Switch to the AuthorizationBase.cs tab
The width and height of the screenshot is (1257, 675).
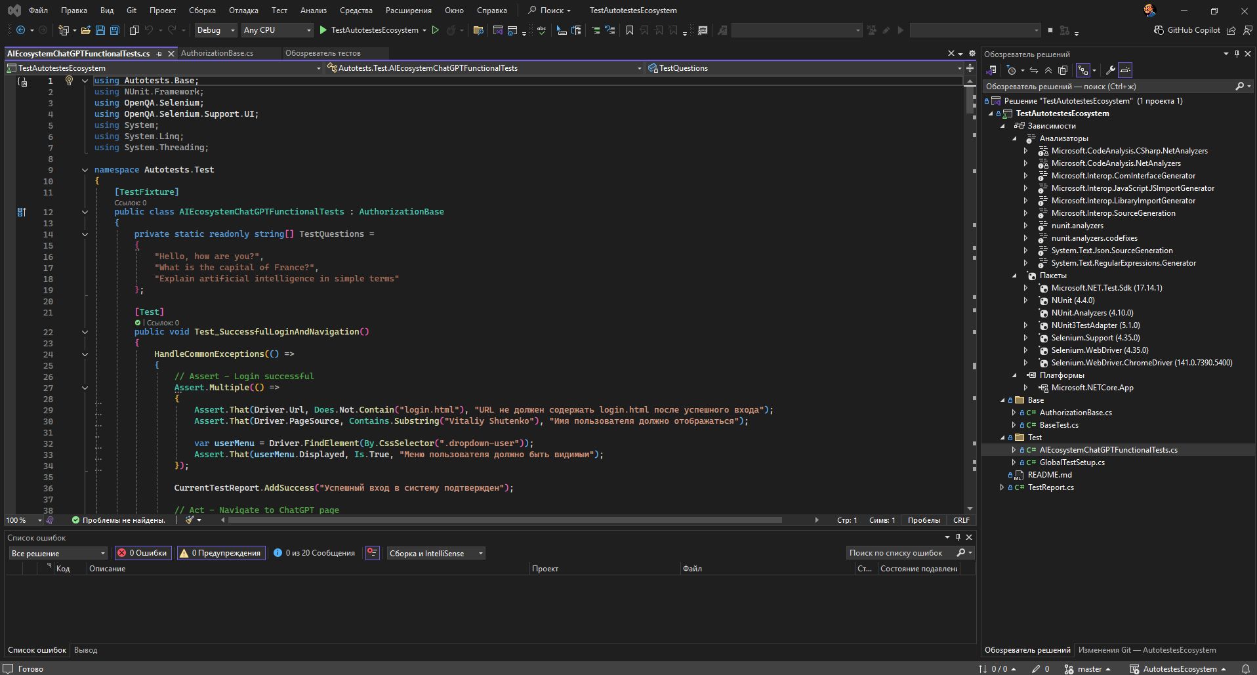click(x=217, y=53)
